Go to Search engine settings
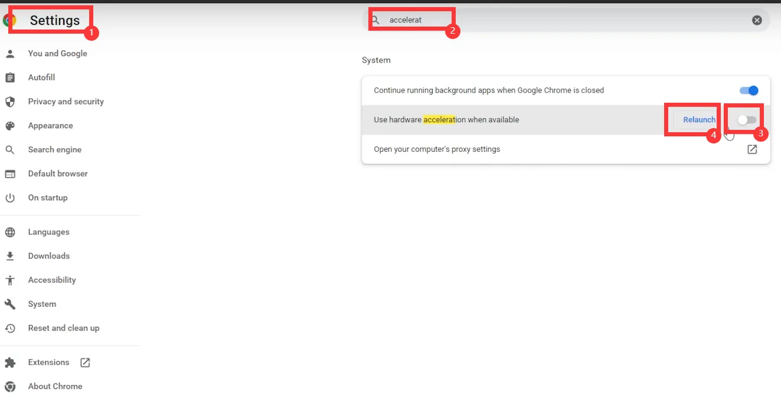 [x=54, y=150]
